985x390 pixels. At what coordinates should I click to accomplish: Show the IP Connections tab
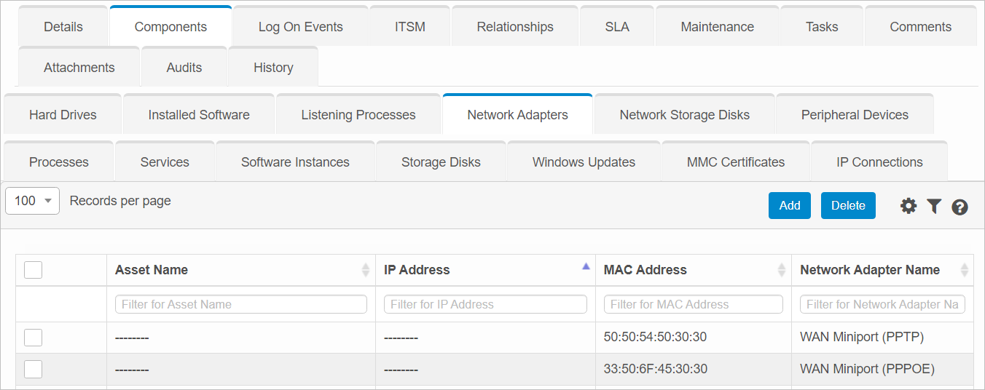coord(879,162)
